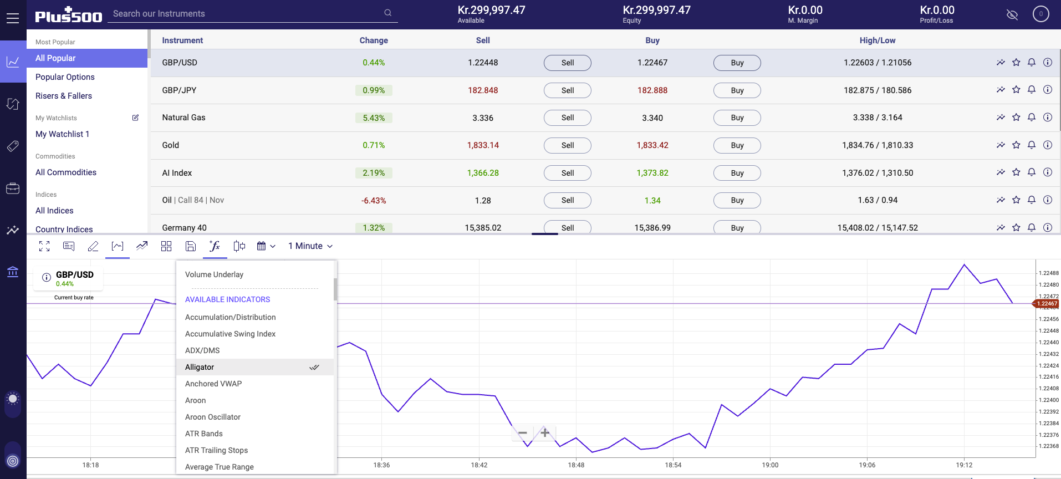Open the chart compare candlestick icon
1061x479 pixels.
239,246
